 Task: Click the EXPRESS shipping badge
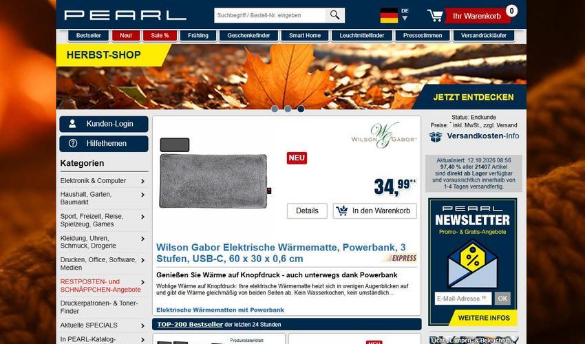[401, 258]
